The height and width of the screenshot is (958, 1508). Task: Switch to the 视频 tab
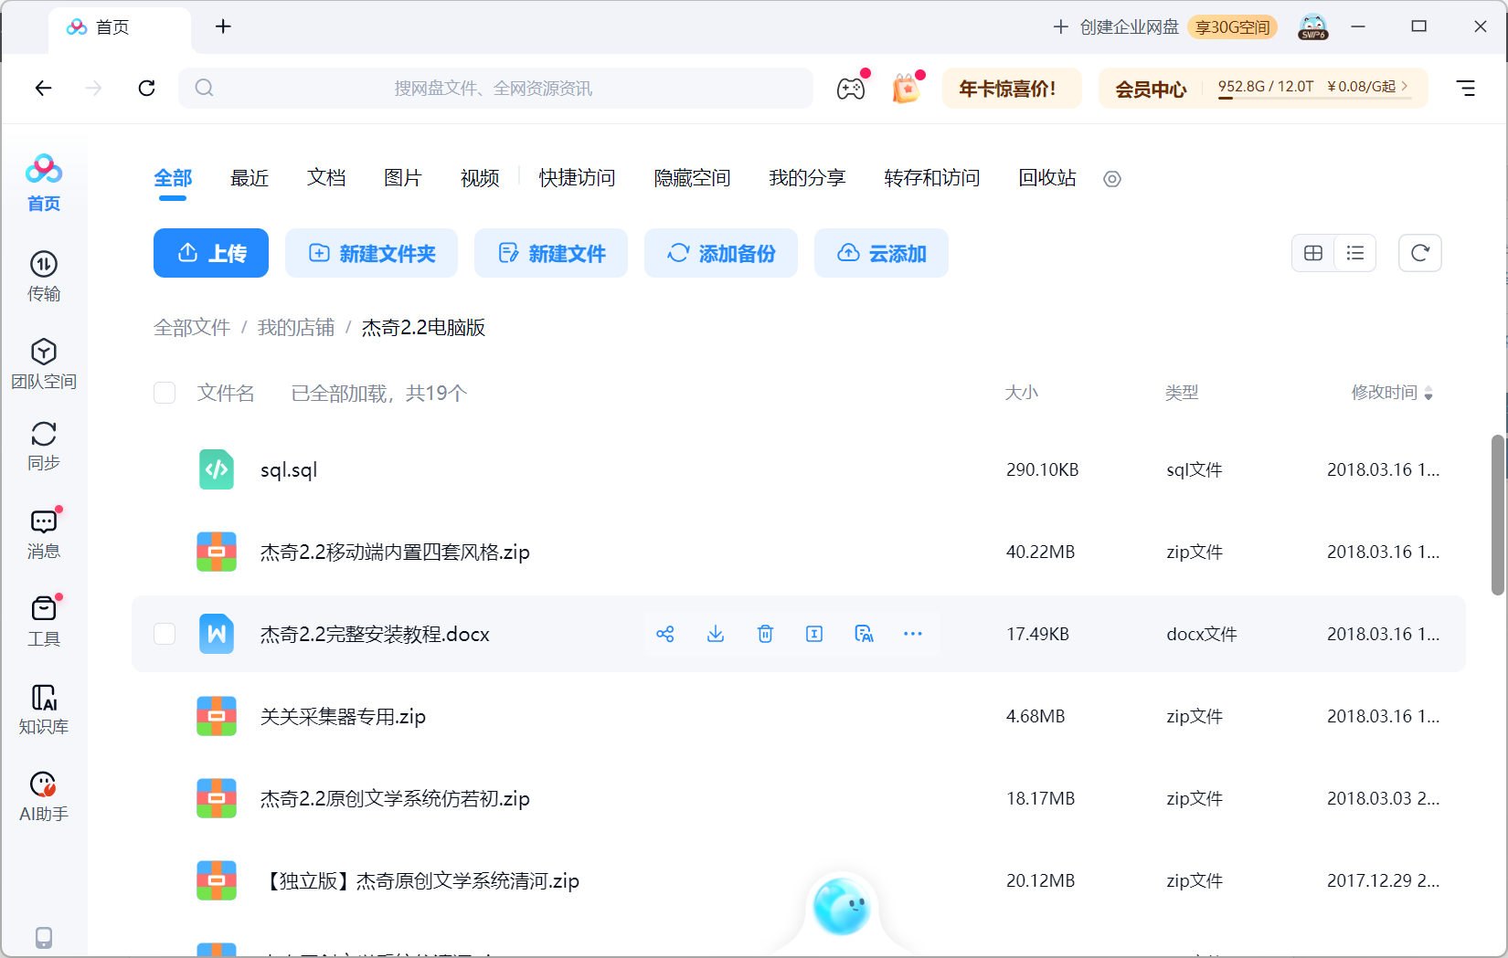480,178
